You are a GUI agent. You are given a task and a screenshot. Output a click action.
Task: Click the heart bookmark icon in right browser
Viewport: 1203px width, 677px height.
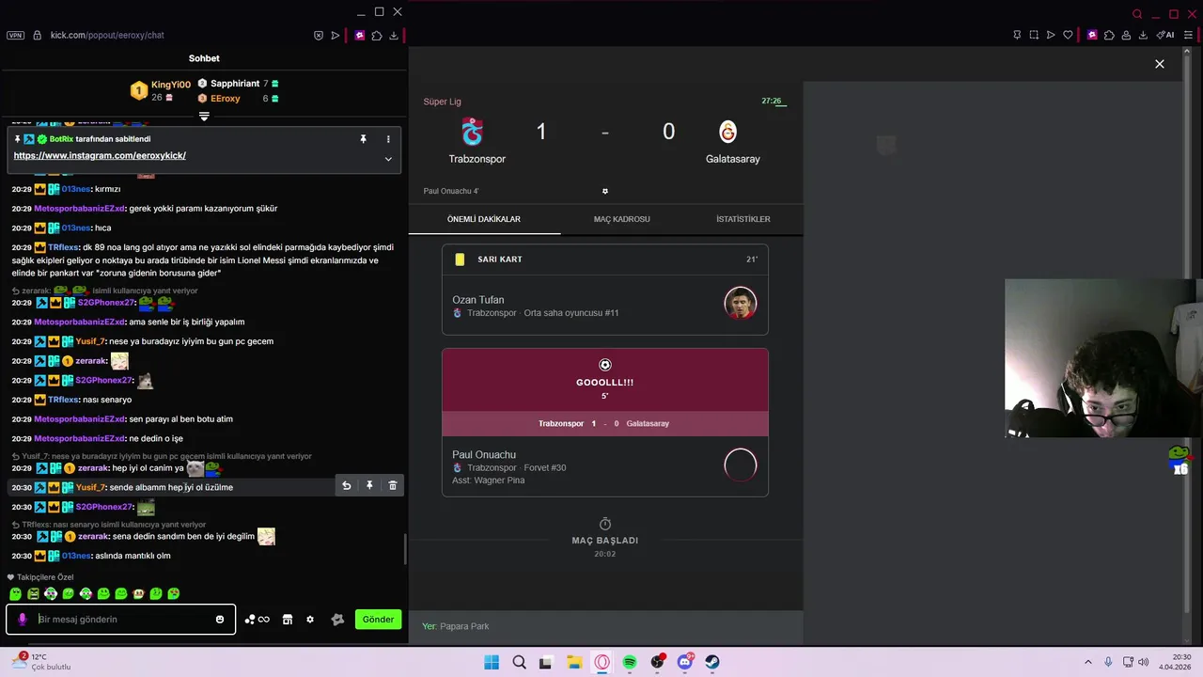[x=1068, y=35]
